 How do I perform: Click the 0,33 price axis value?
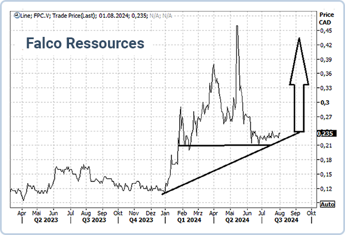click(326, 88)
